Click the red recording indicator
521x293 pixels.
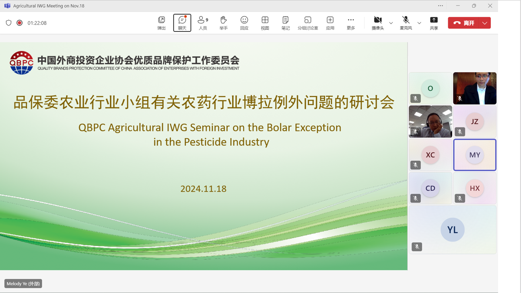pyautogui.click(x=19, y=23)
